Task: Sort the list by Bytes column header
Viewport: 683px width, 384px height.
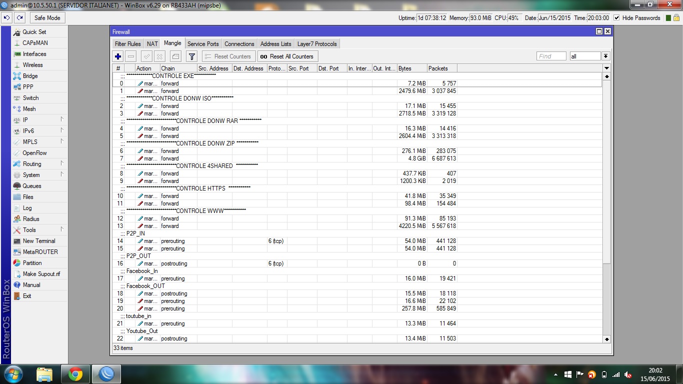Action: coord(412,68)
